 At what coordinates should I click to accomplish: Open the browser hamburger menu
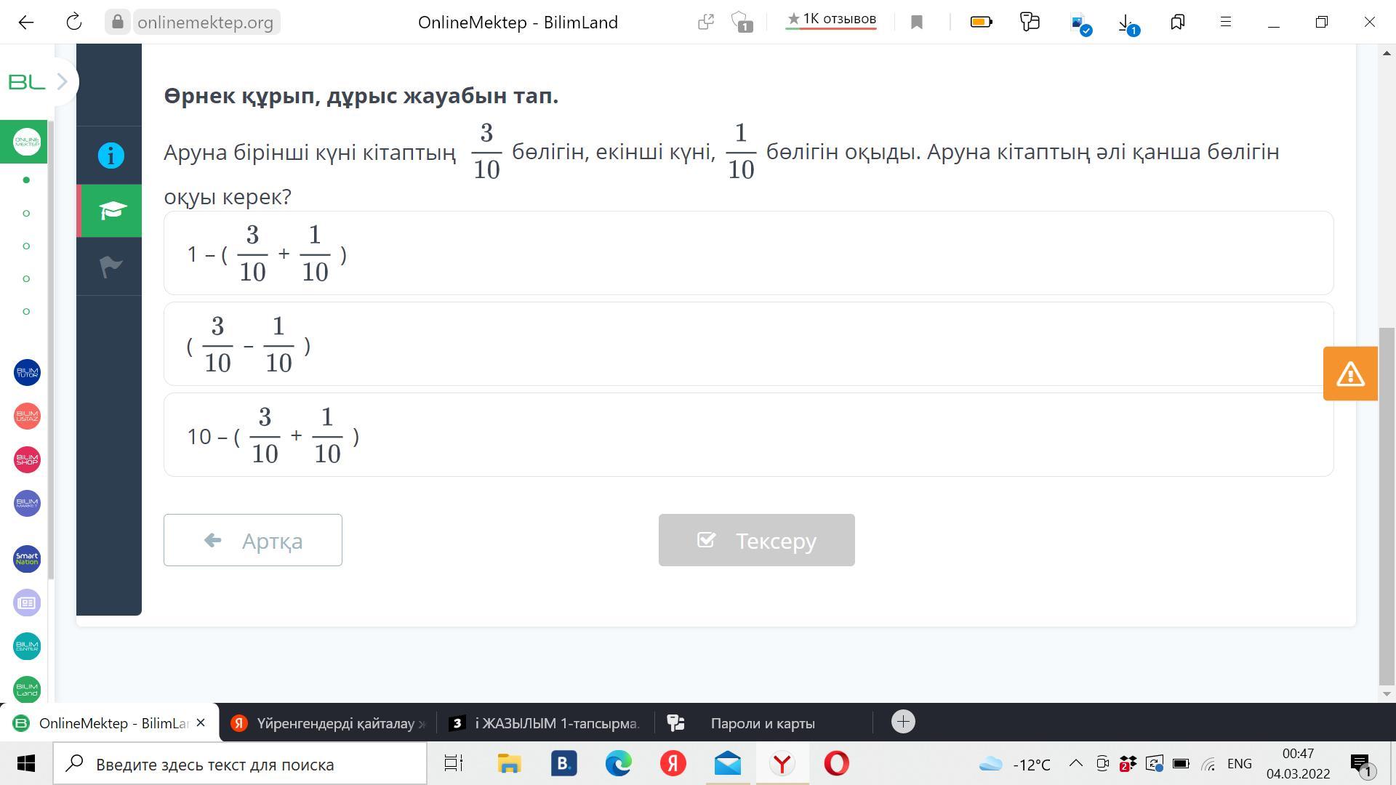point(1225,23)
